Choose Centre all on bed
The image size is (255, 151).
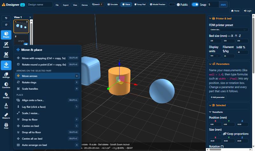[x=47, y=139]
